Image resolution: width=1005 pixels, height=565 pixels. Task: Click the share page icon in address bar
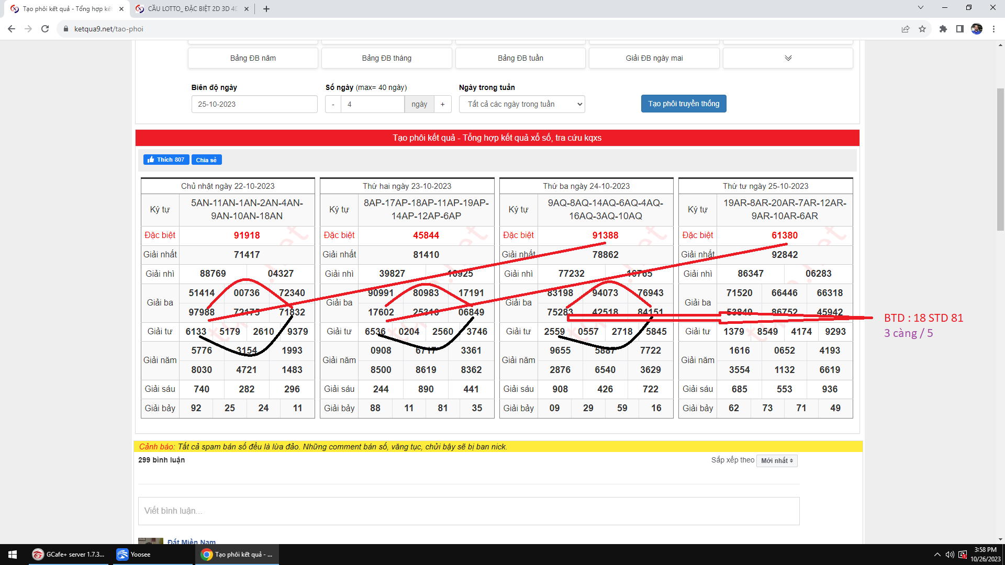906,29
